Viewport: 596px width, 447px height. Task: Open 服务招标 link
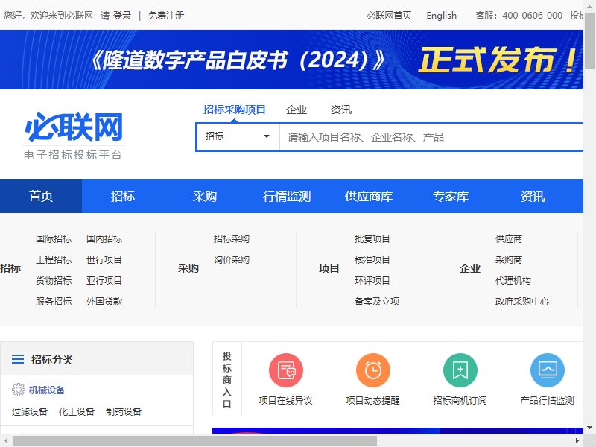(54, 302)
